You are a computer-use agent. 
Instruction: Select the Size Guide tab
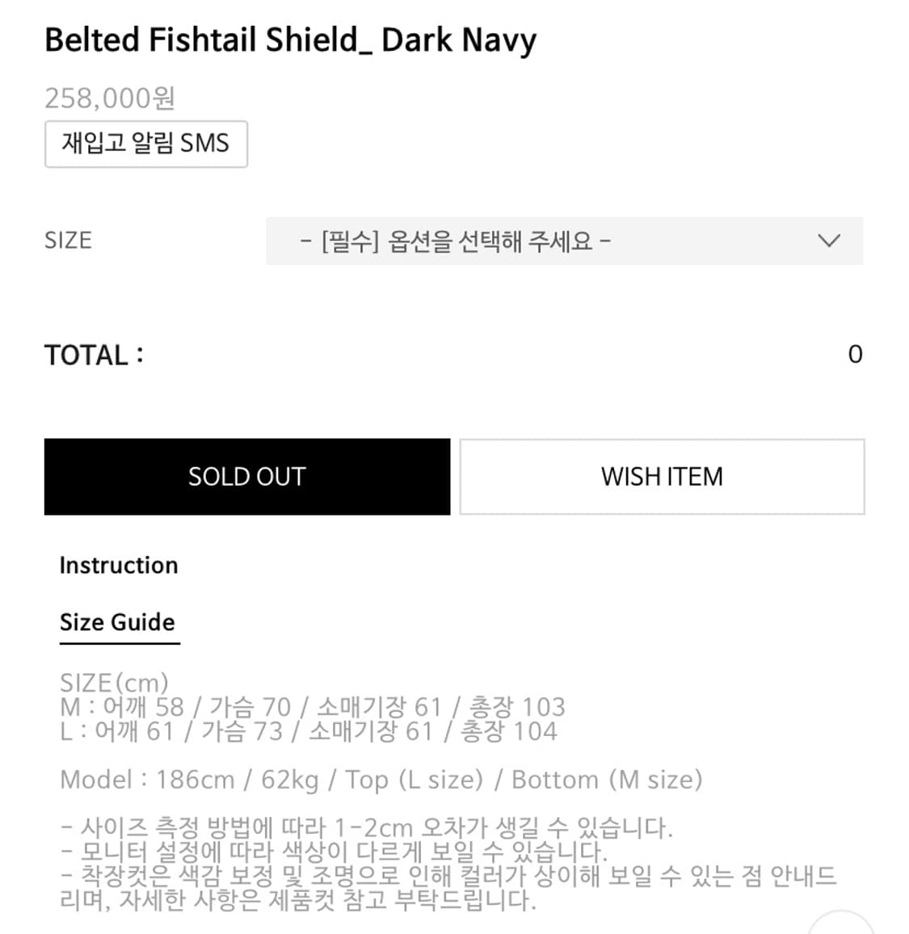click(118, 622)
